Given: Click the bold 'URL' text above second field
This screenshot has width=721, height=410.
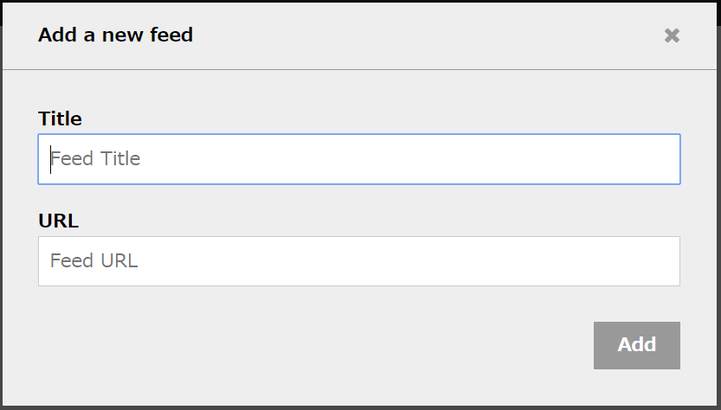Looking at the screenshot, I should click(x=58, y=221).
